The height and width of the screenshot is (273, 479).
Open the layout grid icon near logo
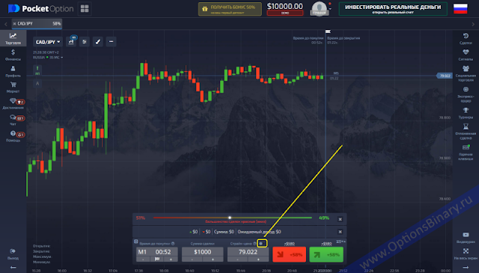tap(85, 8)
